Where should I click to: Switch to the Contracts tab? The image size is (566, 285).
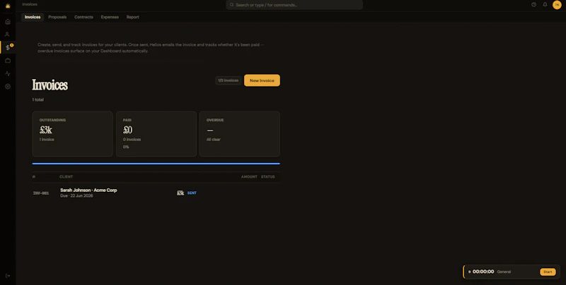point(83,17)
